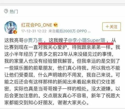Click the 这我亮哥 text before first mention

[14, 40]
